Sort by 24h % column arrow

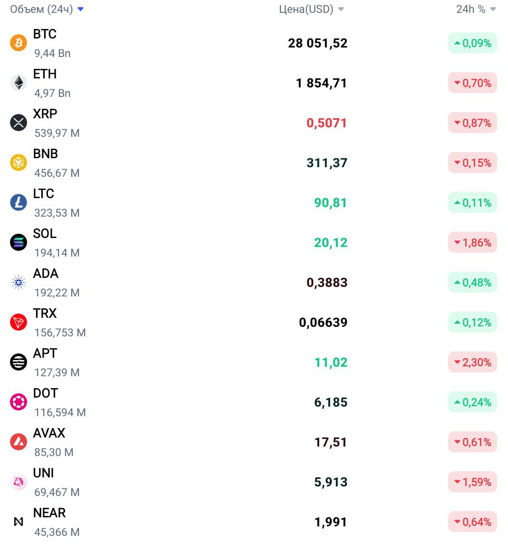pos(493,9)
